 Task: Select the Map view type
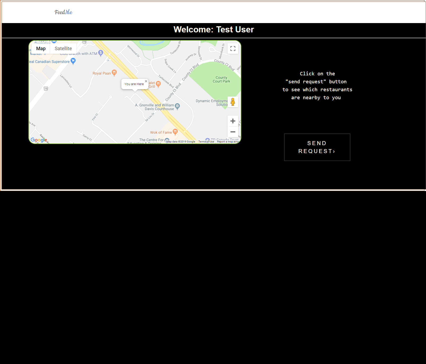(41, 49)
